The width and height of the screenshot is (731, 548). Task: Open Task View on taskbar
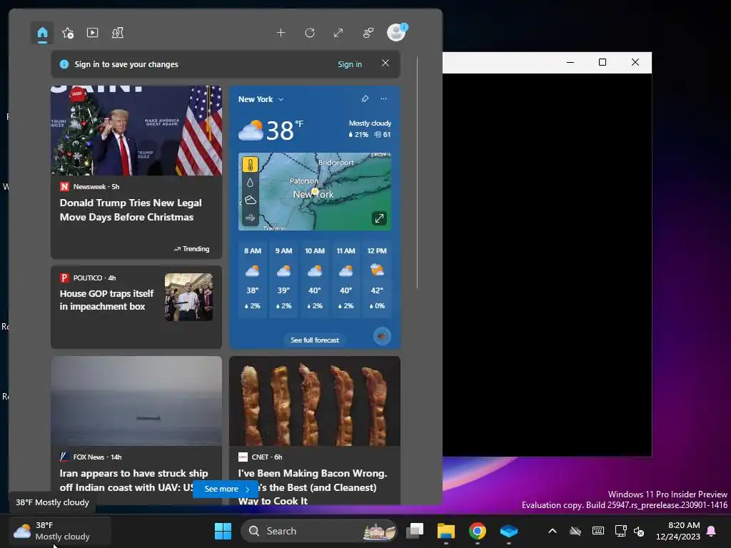415,531
